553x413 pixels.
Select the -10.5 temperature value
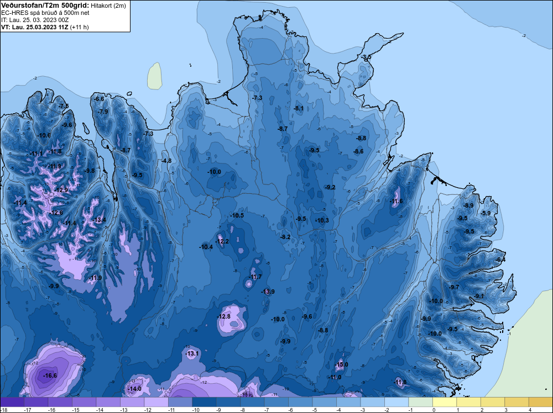click(x=237, y=215)
